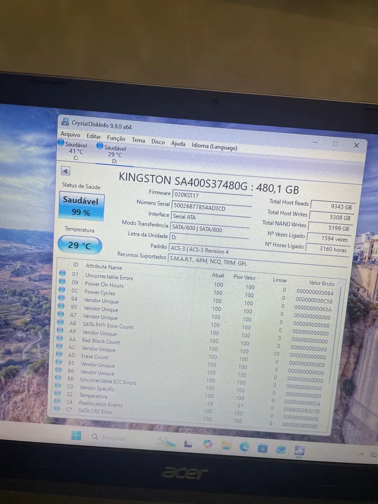This screenshot has width=378, height=504.
Task: Click the Valor Bruto column header
Action: pyautogui.click(x=322, y=283)
